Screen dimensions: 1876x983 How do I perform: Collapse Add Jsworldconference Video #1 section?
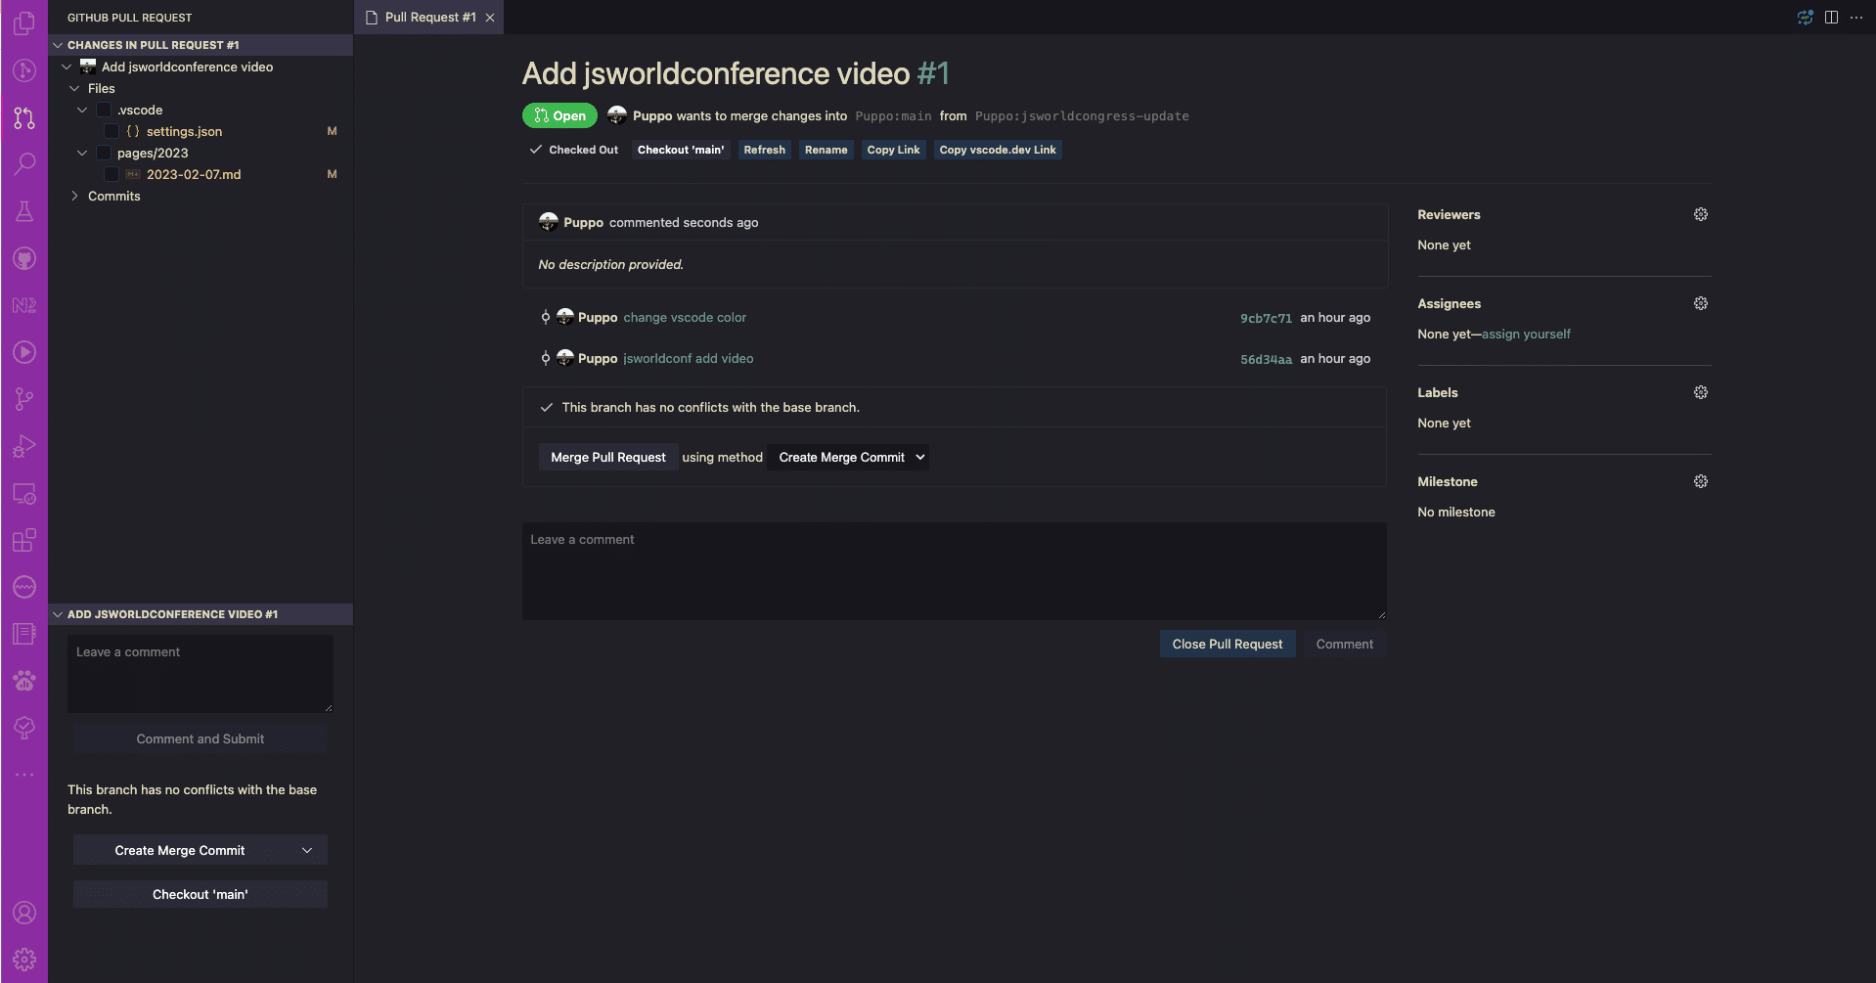58,614
